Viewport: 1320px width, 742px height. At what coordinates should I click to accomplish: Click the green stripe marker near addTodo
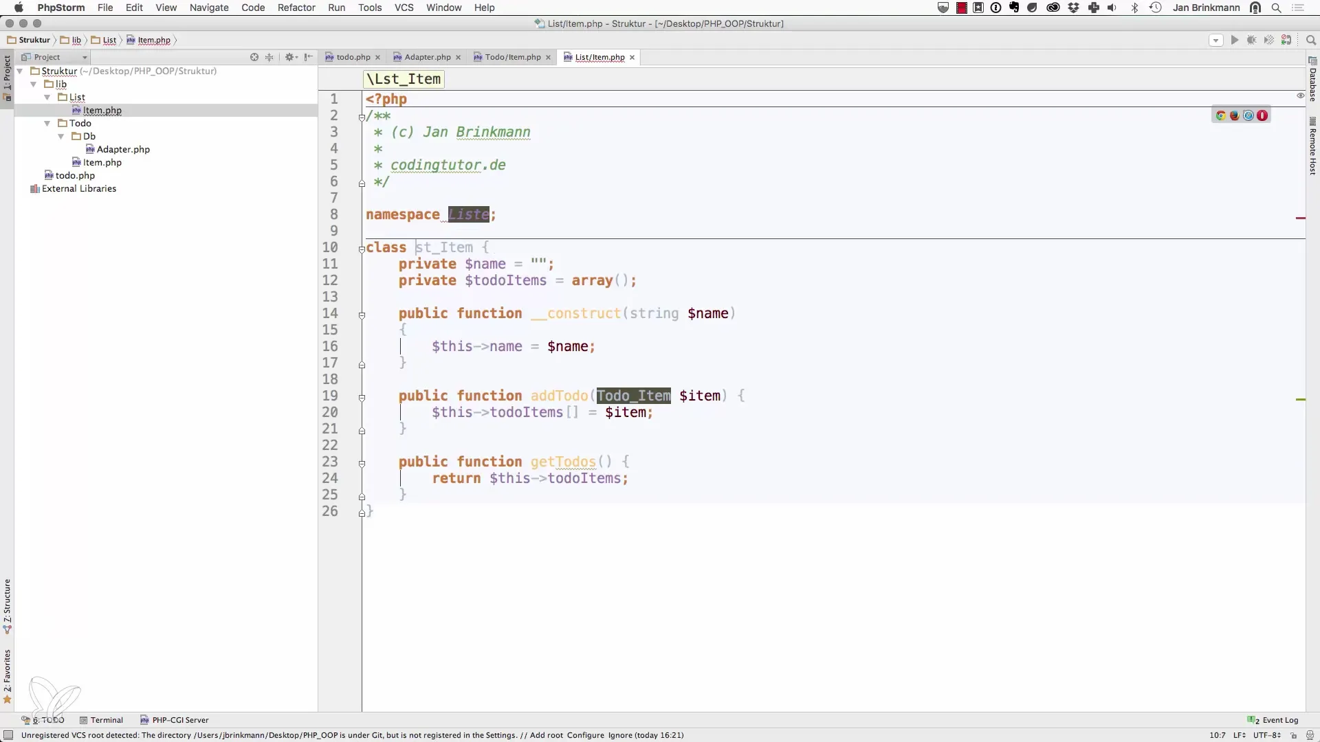click(1300, 399)
